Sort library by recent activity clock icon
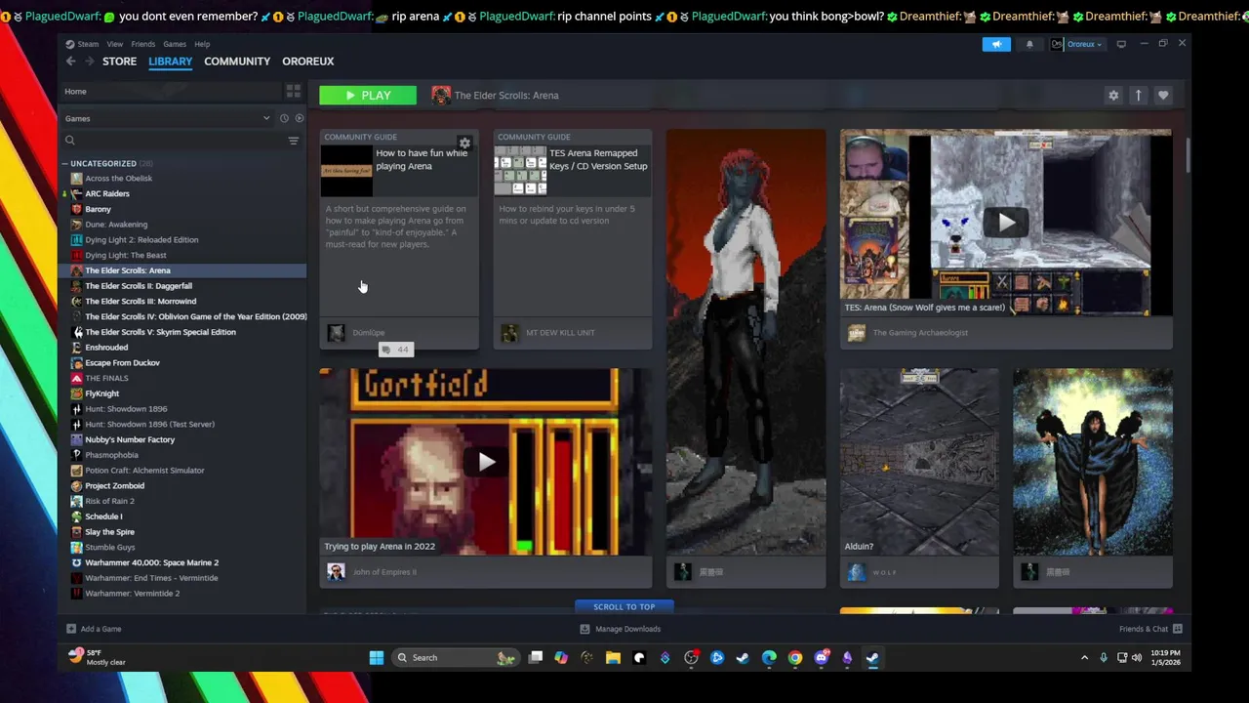The height and width of the screenshot is (703, 1249). point(284,118)
